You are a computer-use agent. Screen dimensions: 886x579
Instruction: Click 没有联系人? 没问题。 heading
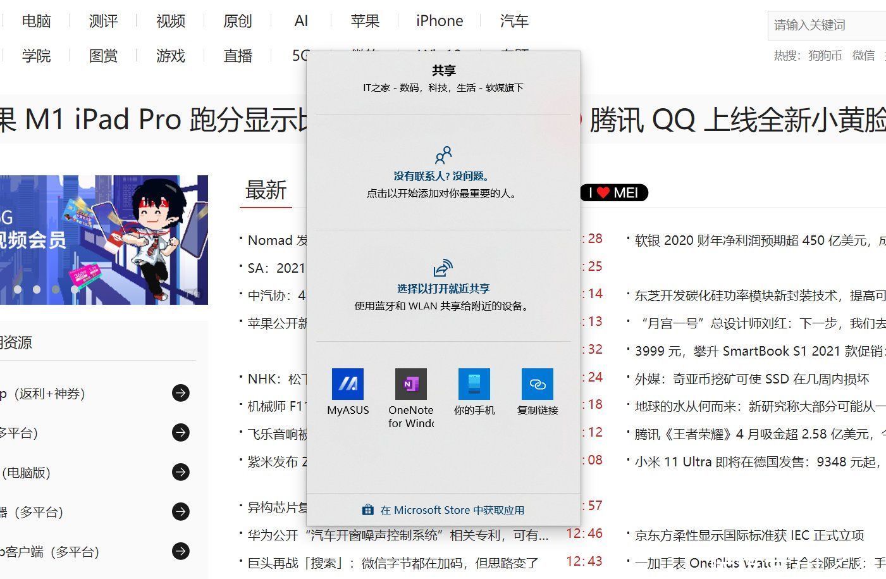point(443,176)
